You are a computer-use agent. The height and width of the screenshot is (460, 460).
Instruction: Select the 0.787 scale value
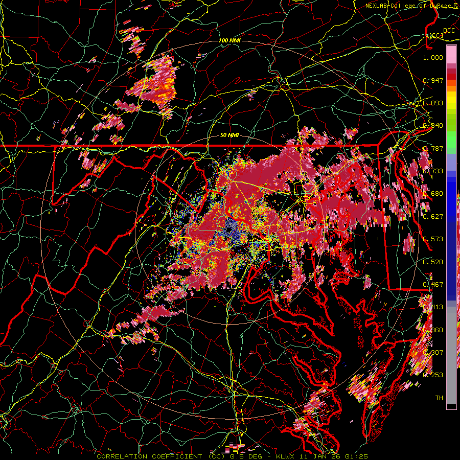(433, 148)
